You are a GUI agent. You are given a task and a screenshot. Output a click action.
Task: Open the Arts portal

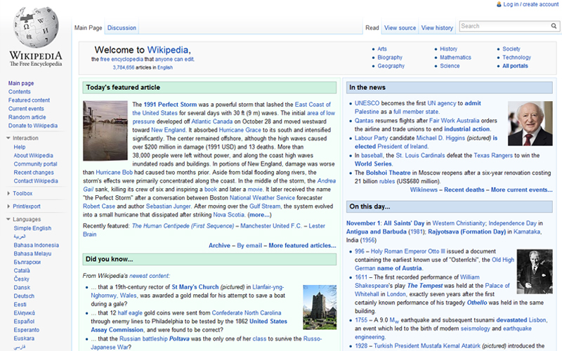pyautogui.click(x=382, y=48)
